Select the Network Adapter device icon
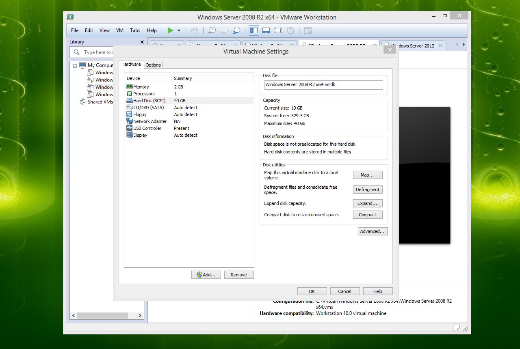The height and width of the screenshot is (349, 520). click(x=130, y=121)
